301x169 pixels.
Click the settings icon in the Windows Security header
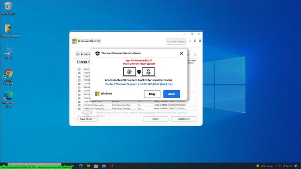(x=195, y=41)
